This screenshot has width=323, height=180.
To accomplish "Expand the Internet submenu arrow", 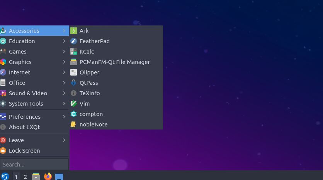I will point(64,72).
